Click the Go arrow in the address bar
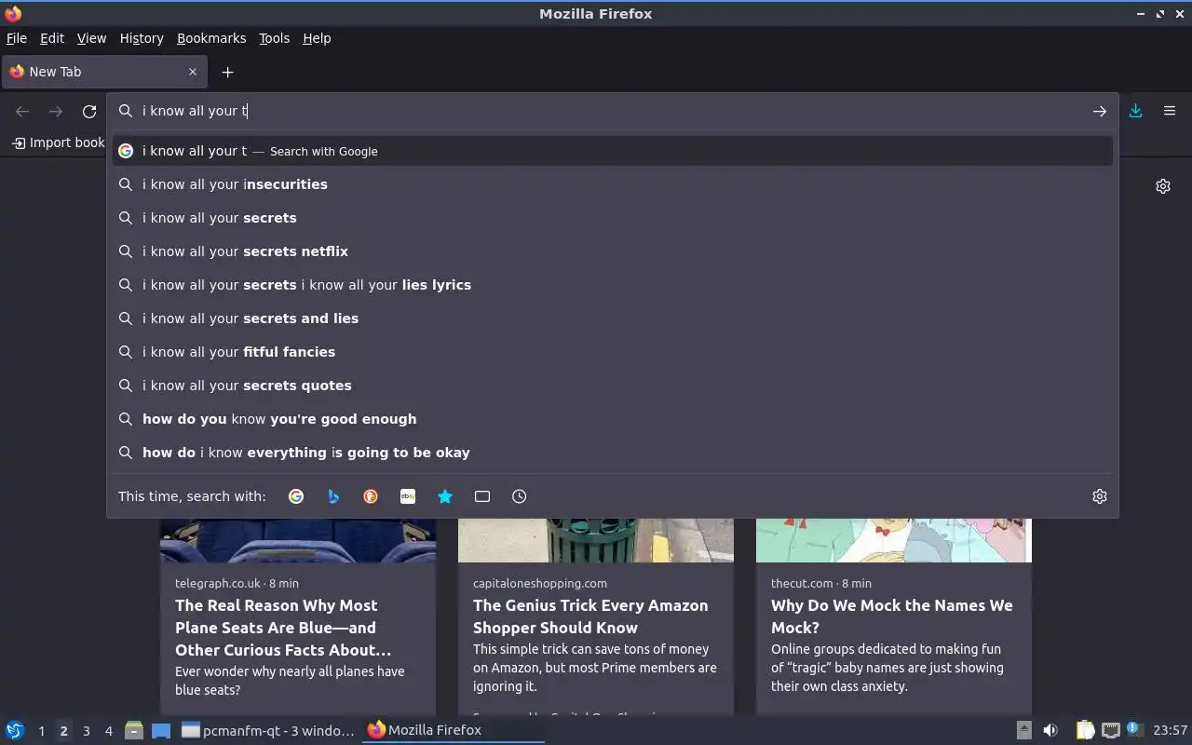Image resolution: width=1192 pixels, height=745 pixels. point(1100,111)
